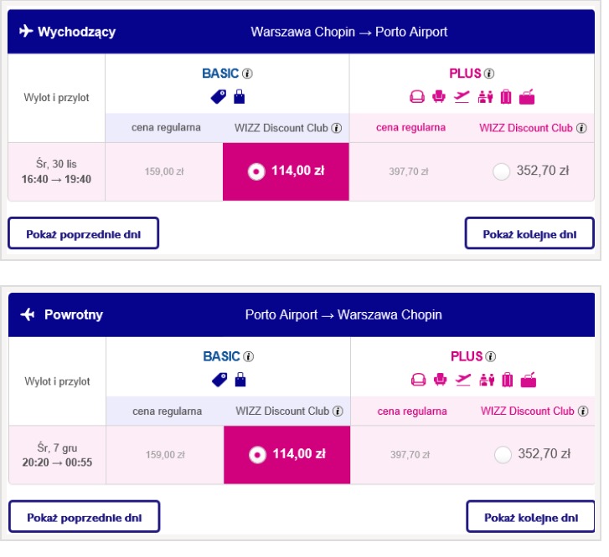Show previous days for outbound flight
This screenshot has width=609, height=557.
(83, 233)
